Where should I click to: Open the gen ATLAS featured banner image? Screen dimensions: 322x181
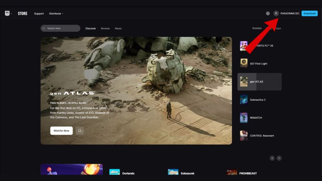[136, 90]
